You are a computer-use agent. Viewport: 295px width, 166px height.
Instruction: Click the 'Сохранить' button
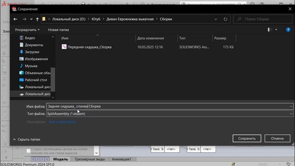247,138
